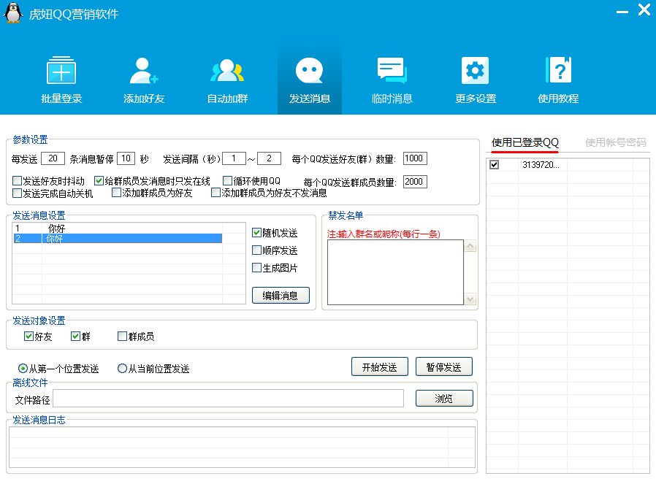The image size is (656, 484).
Task: Uncheck 给群成员发消息时只发在线
Action: coord(99,181)
